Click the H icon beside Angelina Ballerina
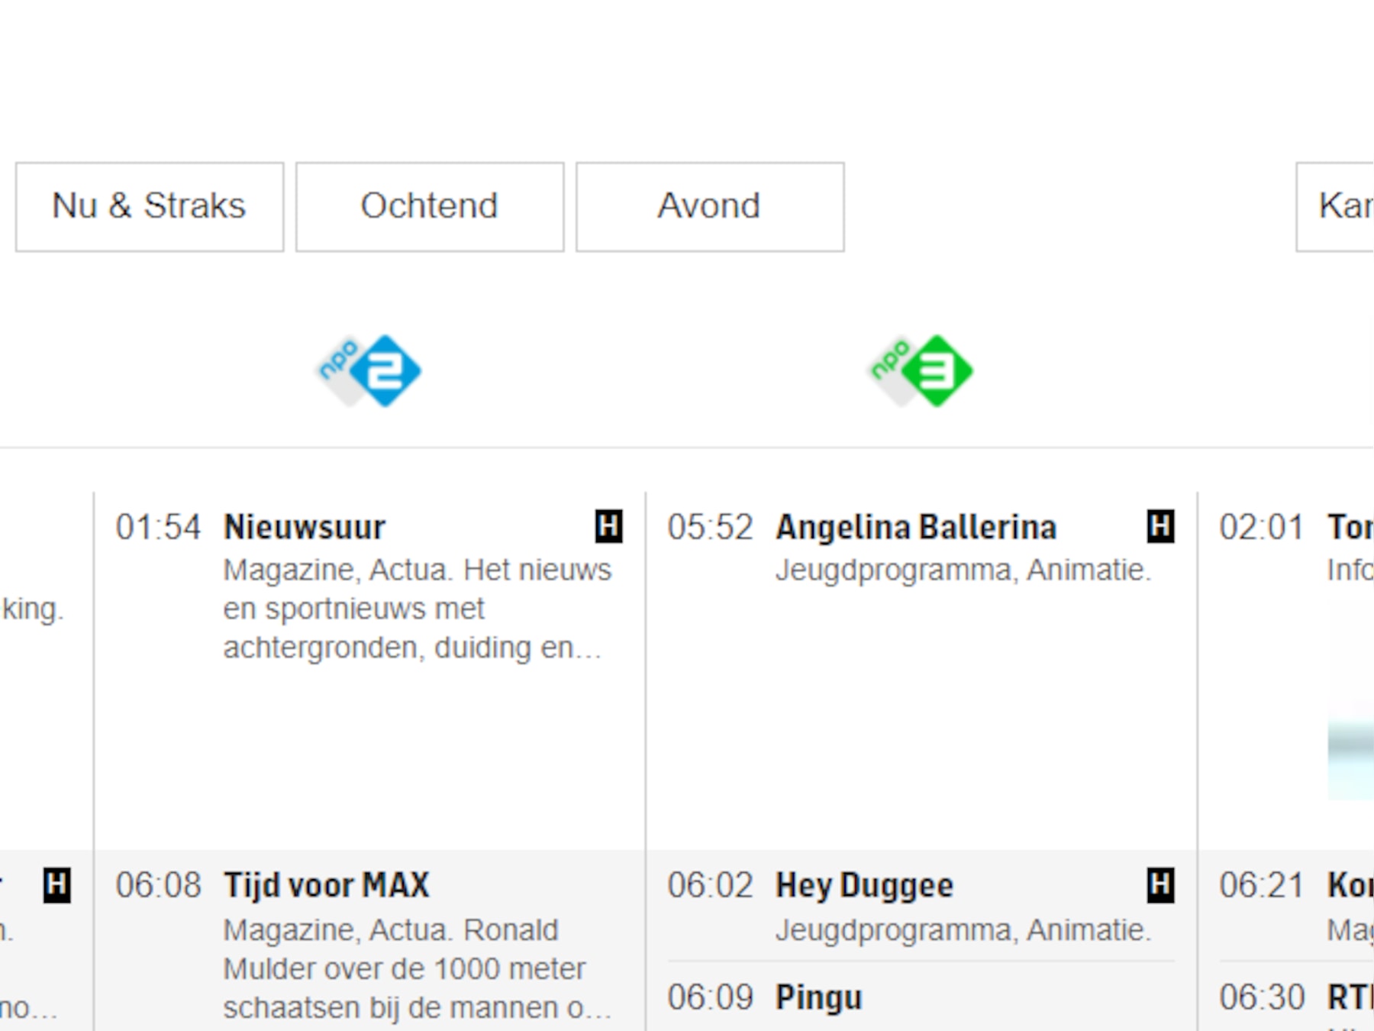Viewport: 1374px width, 1031px height. (x=1160, y=526)
